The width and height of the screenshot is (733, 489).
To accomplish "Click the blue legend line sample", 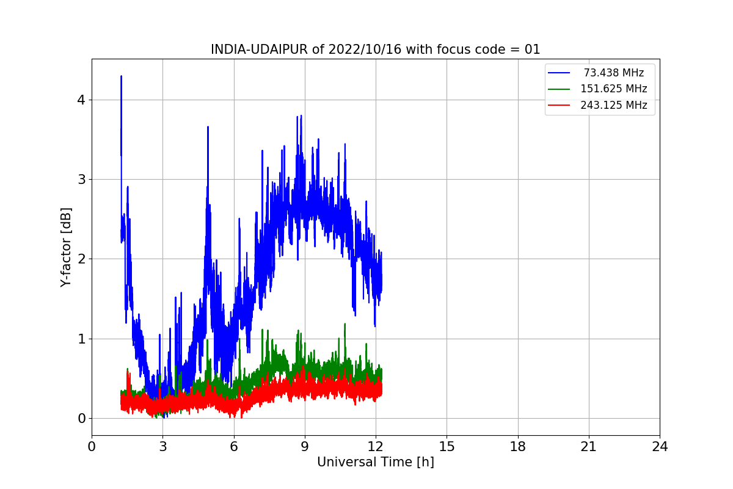I will click(x=559, y=73).
